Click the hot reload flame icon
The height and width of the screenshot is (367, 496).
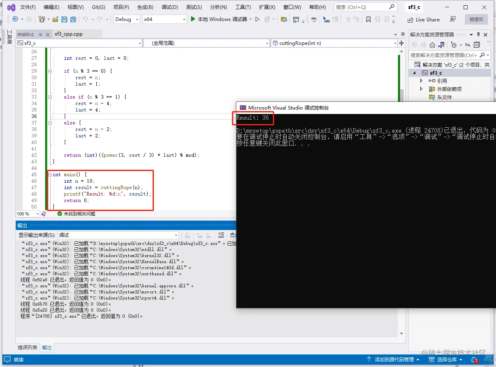(267, 19)
